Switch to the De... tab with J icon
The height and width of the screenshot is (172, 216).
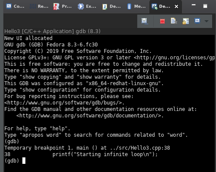tap(111, 6)
